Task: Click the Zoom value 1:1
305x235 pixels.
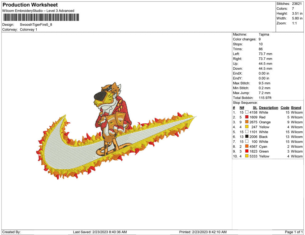Action: 295,23
